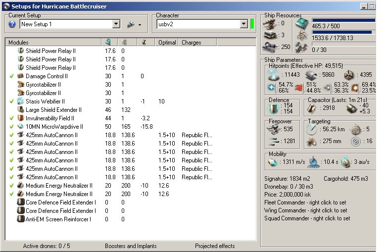Open the ship icon menu beside setup name
This screenshot has width=388, height=252.
point(134,25)
